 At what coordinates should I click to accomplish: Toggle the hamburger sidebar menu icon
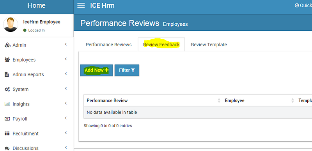pos(81,5)
